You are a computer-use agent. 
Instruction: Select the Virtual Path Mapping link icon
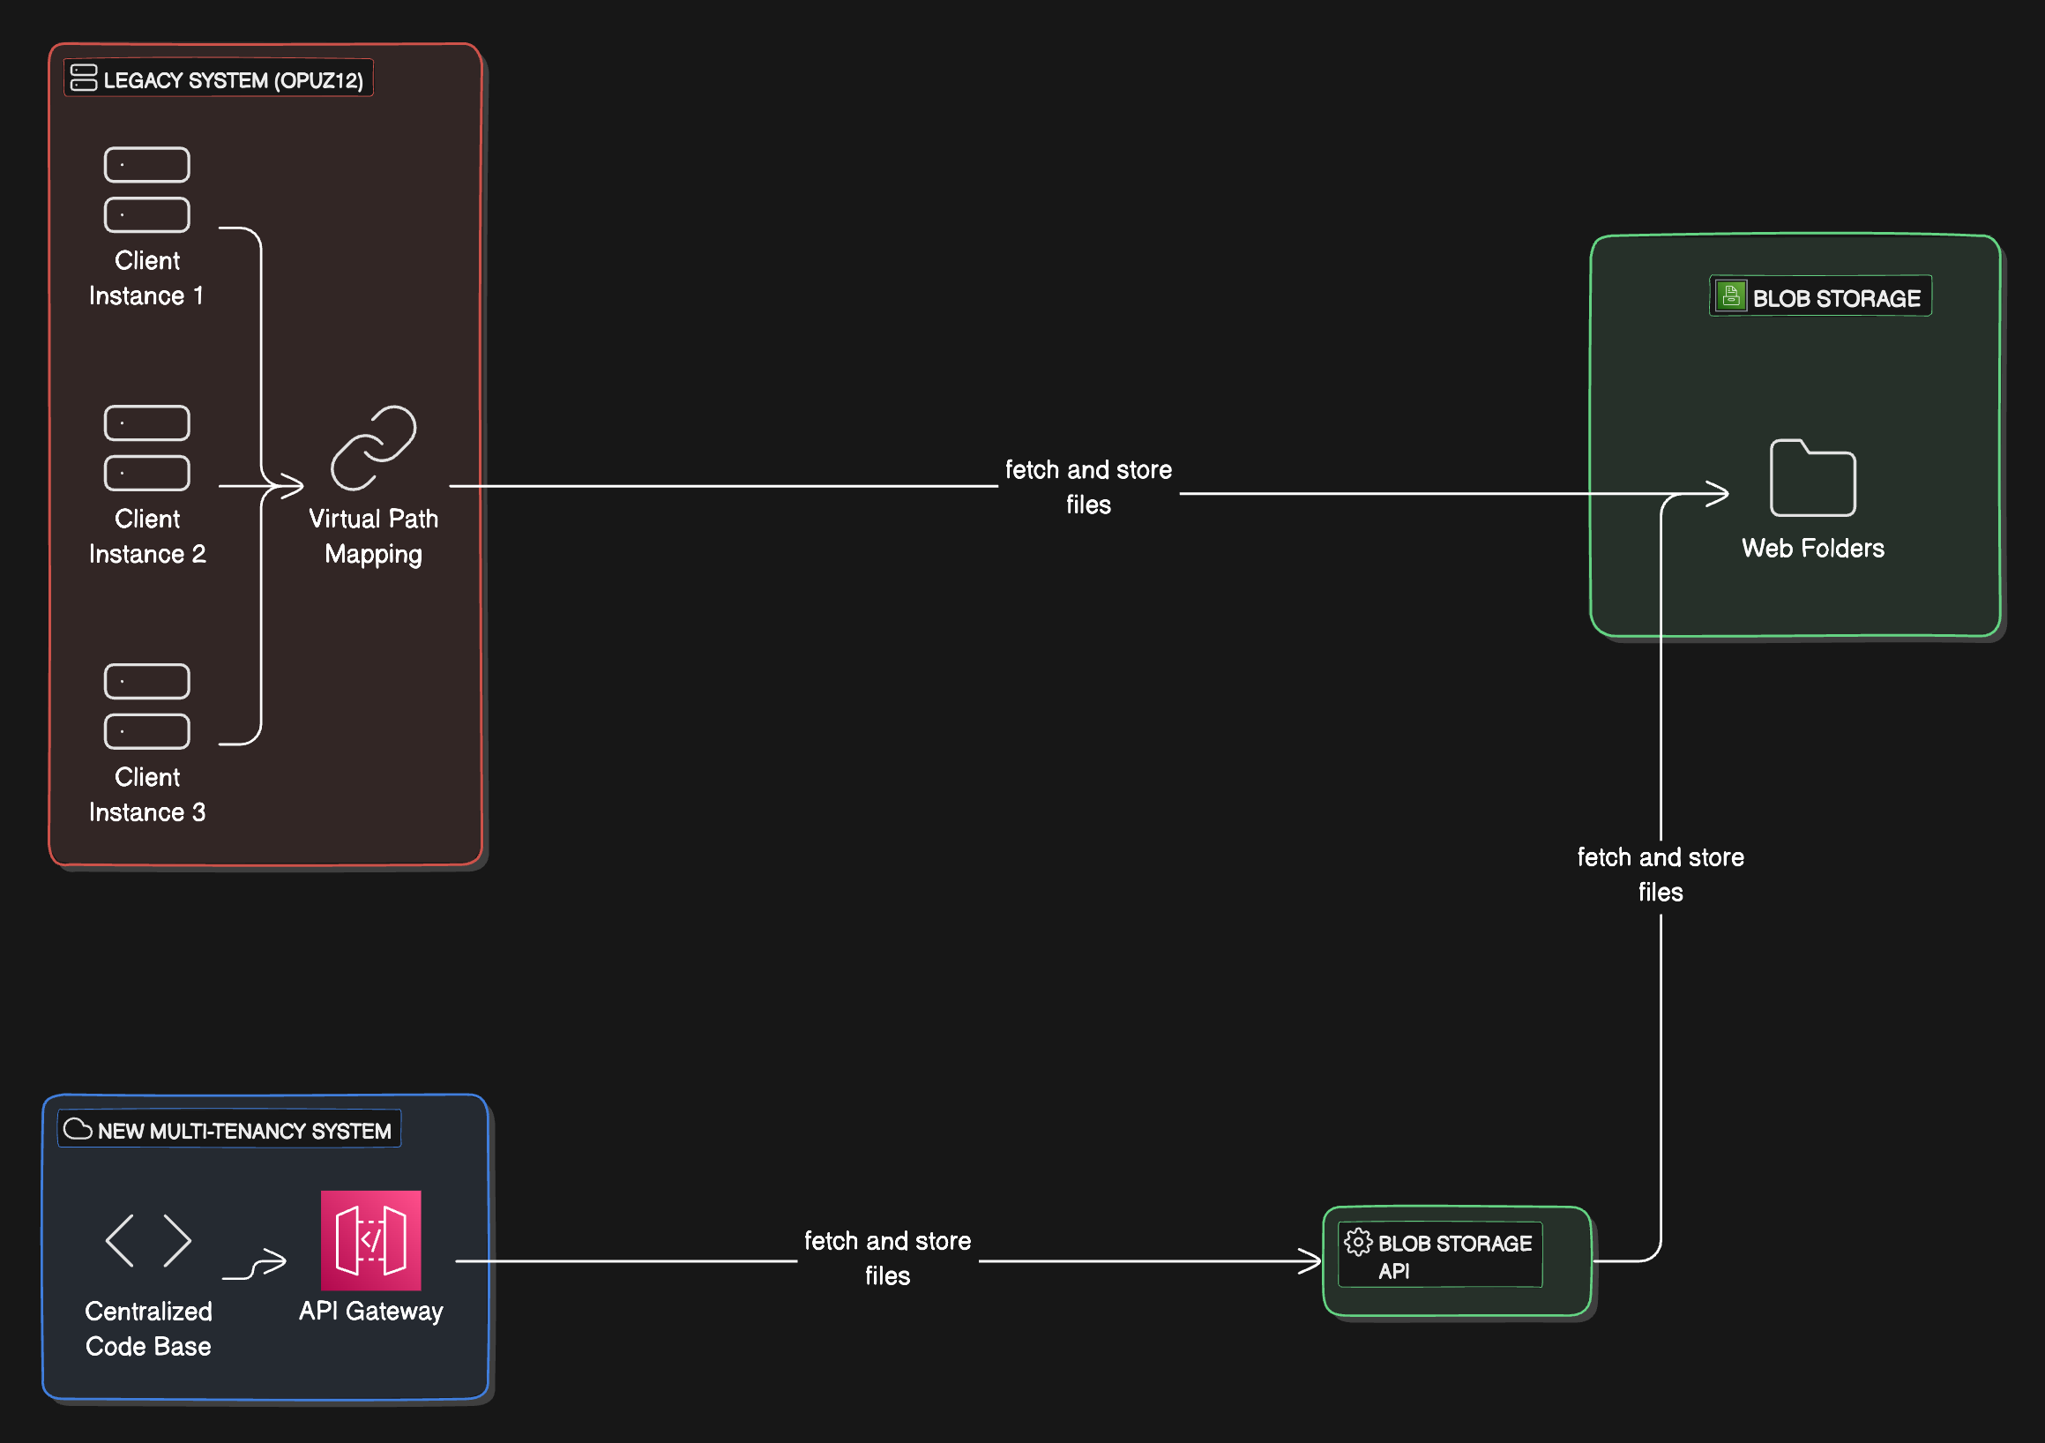373,448
